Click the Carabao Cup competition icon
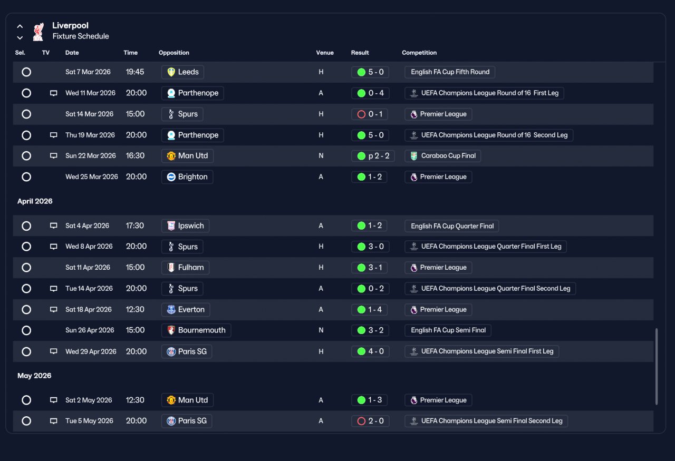 414,156
